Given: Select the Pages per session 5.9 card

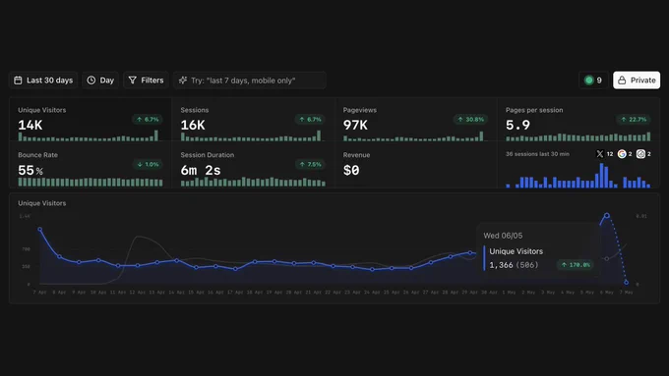Looking at the screenshot, I should 578,120.
